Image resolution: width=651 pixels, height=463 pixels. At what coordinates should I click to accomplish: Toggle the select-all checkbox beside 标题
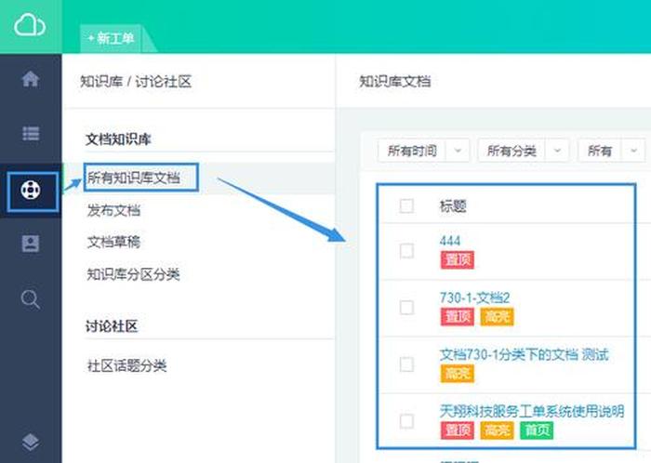coord(406,205)
